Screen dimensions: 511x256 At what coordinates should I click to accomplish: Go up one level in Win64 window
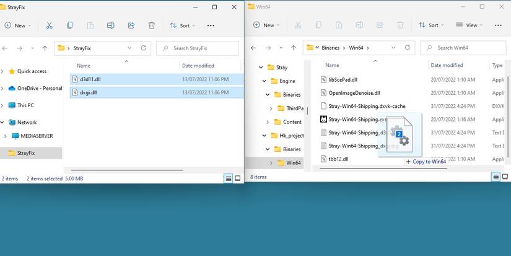coord(294,48)
